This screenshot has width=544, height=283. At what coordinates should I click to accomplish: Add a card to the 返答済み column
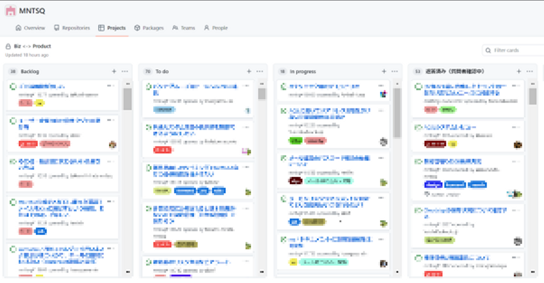tap(519, 71)
